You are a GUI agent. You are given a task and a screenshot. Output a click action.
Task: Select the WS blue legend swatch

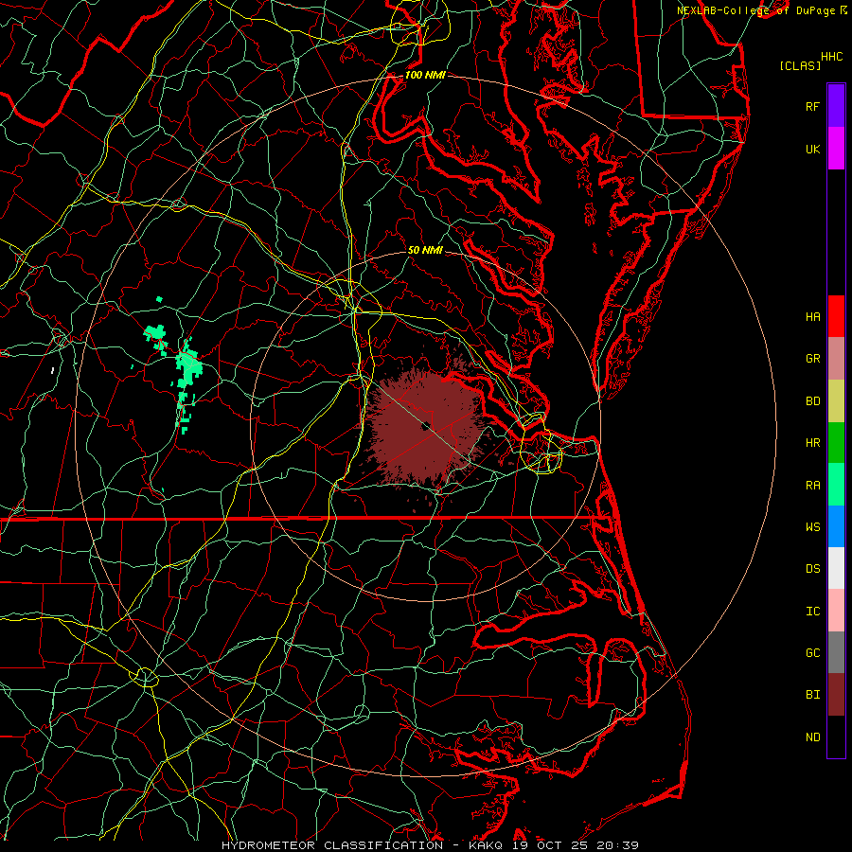(x=836, y=526)
